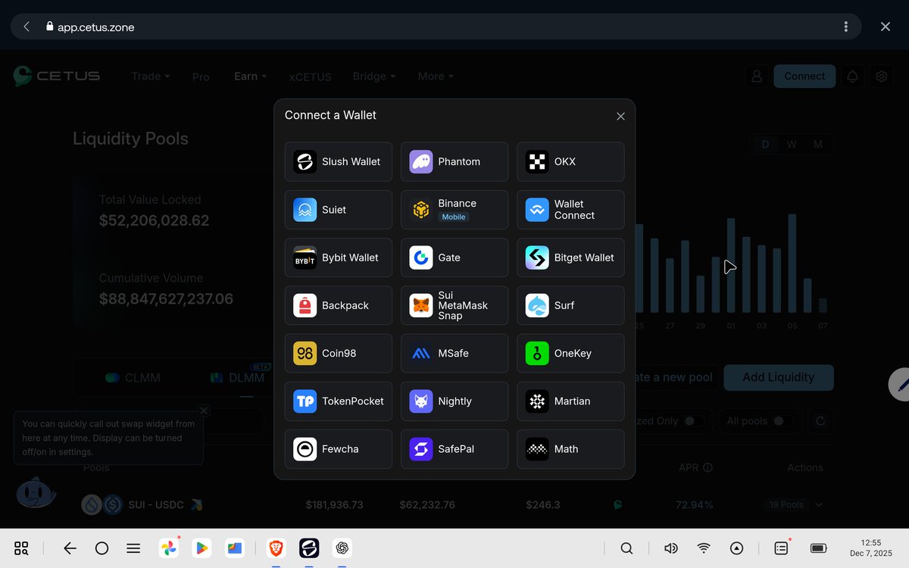Choose Bitget Wallet

tap(570, 257)
